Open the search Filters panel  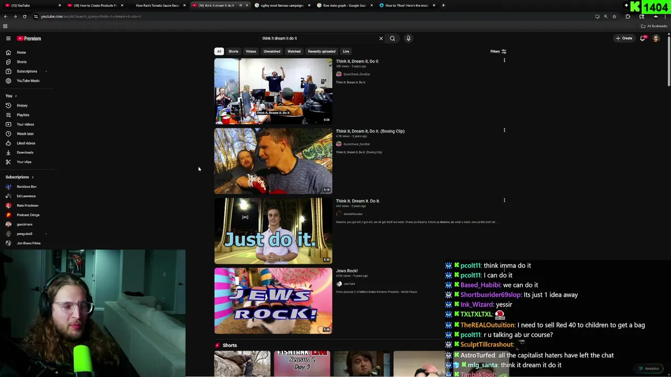pos(498,51)
